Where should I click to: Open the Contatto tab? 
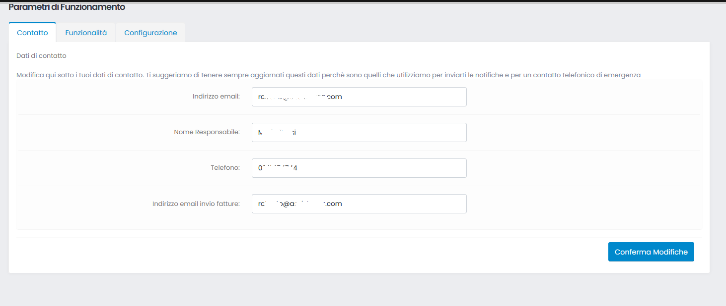(32, 33)
